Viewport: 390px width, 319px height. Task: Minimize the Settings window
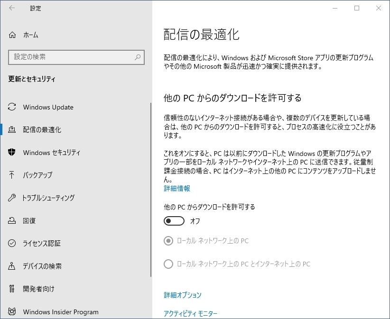(x=335, y=8)
